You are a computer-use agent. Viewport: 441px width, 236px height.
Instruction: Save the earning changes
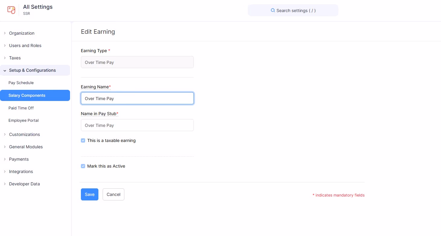pos(90,194)
